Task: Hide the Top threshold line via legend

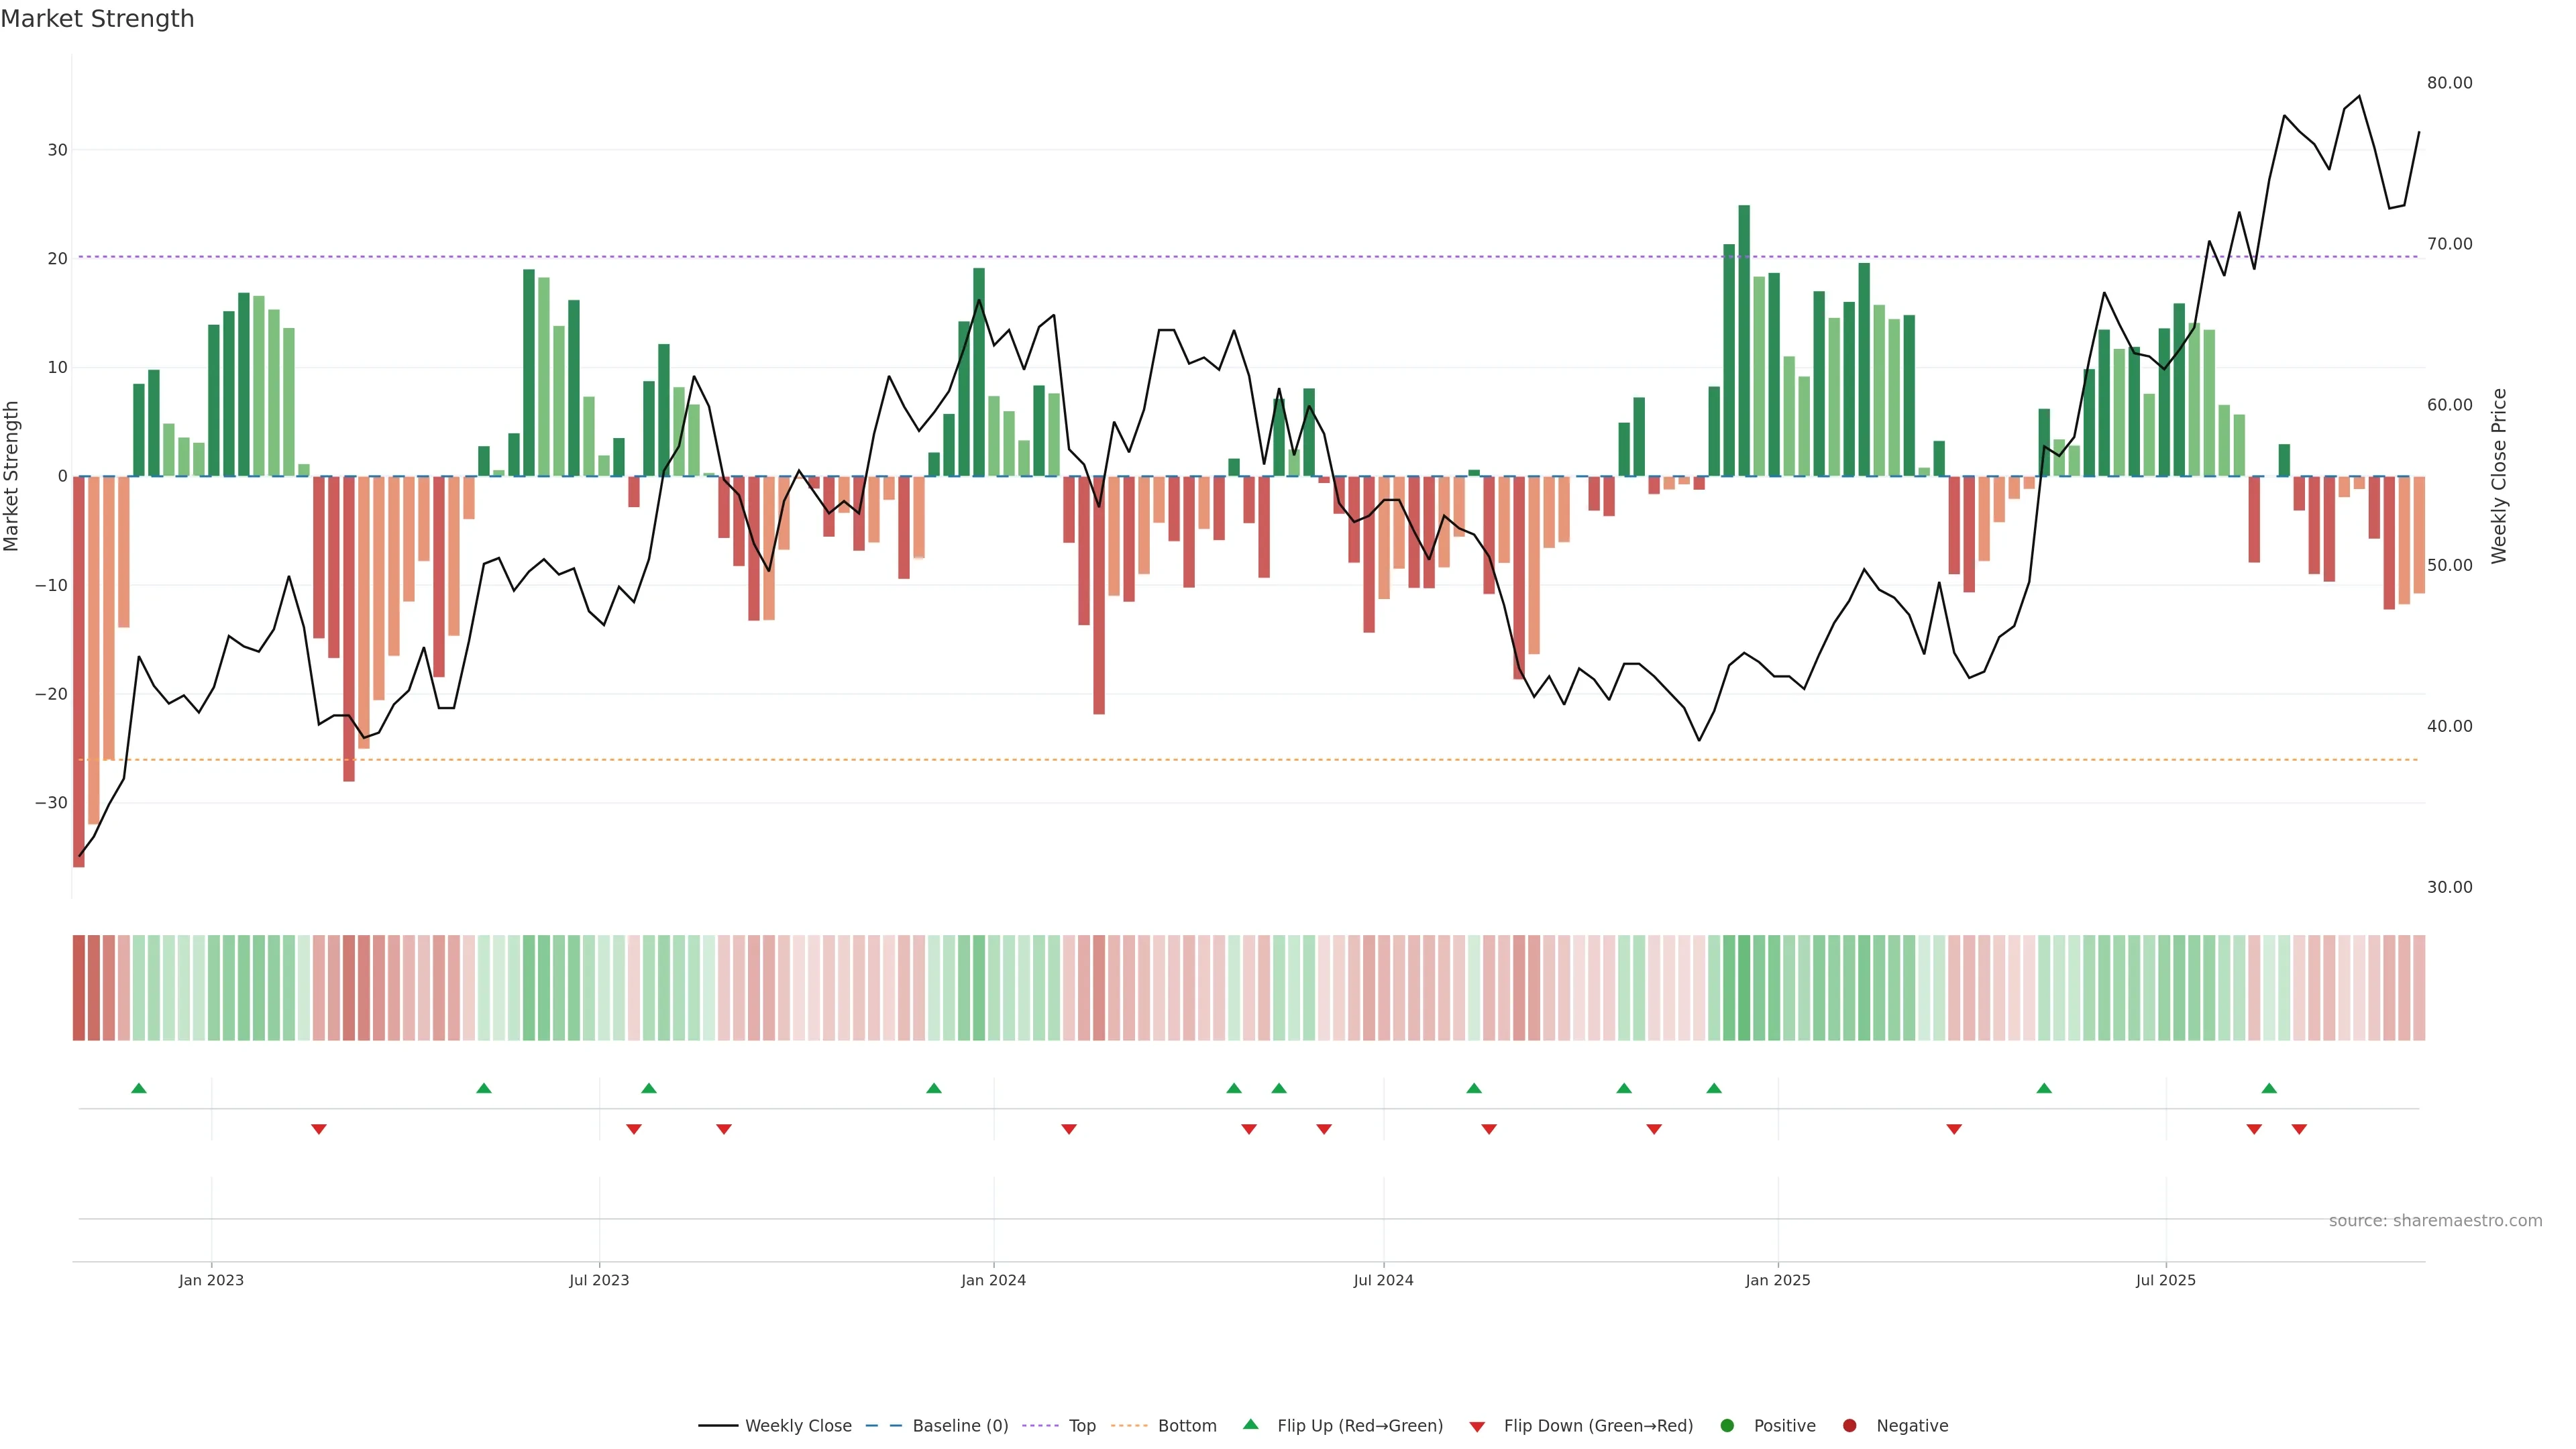Action: (1082, 1425)
